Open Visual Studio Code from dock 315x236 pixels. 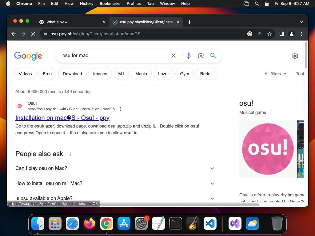(210, 223)
